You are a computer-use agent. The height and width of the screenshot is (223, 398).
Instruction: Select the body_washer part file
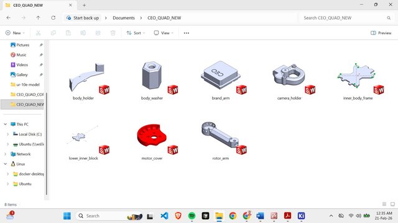[x=152, y=81]
